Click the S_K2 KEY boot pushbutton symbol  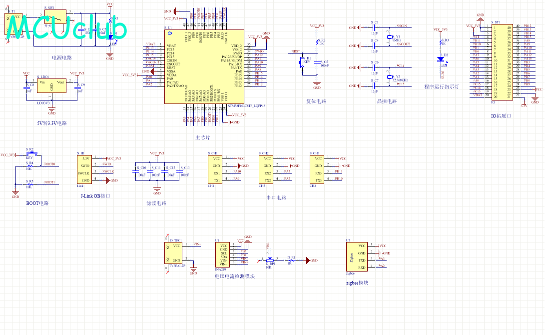point(31,153)
